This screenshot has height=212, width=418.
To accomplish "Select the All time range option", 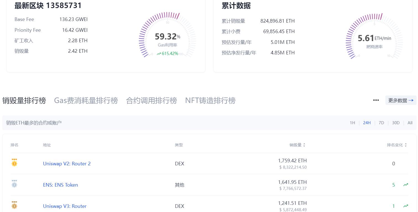I will [x=410, y=123].
